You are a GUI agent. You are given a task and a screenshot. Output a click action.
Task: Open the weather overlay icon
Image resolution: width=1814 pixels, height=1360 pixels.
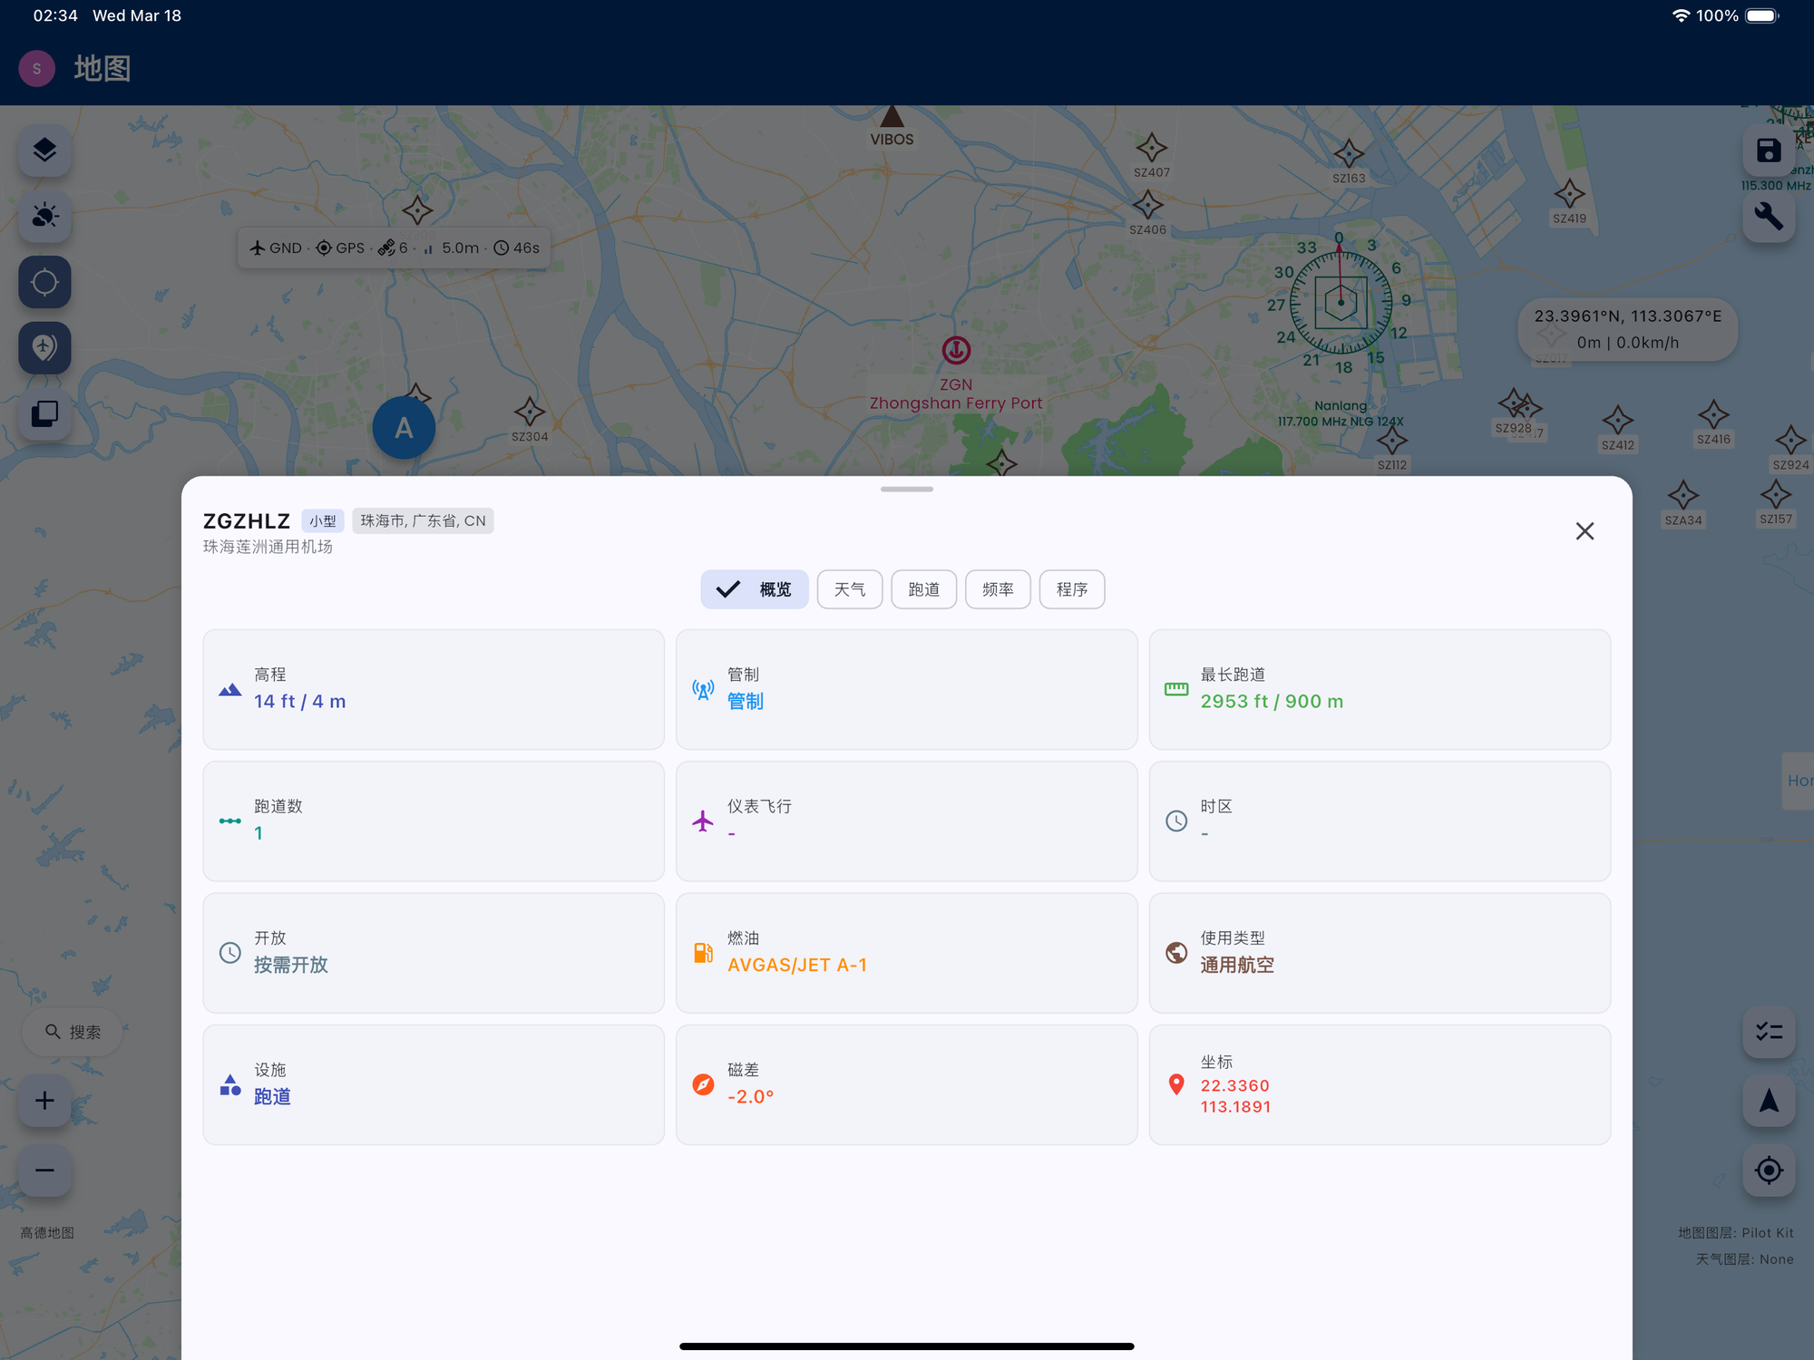(44, 216)
